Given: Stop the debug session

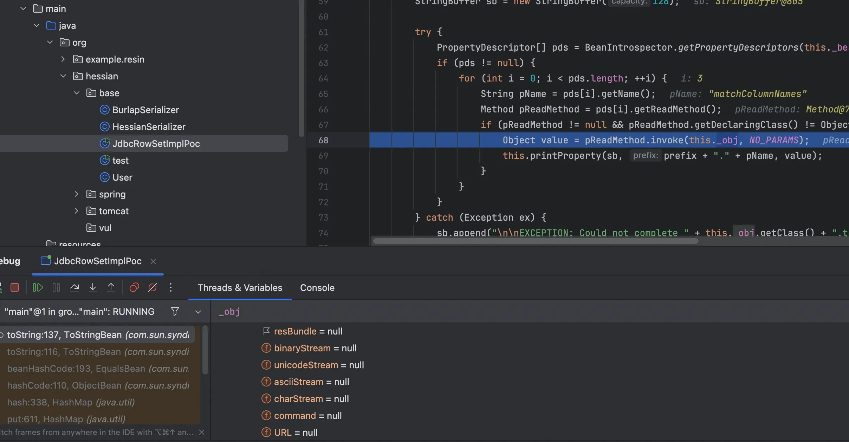Looking at the screenshot, I should click(15, 288).
